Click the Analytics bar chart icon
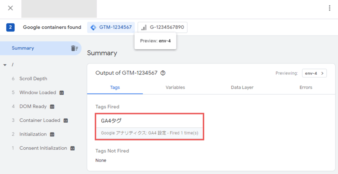The width and height of the screenshot is (338, 174). click(144, 28)
